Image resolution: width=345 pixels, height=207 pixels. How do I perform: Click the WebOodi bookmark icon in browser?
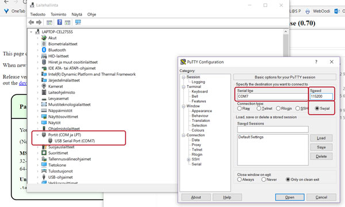308,11
